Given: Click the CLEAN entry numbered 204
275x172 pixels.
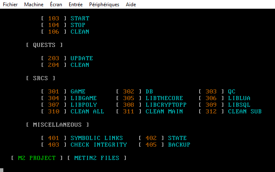Looking at the screenshot, I should click(80, 65).
